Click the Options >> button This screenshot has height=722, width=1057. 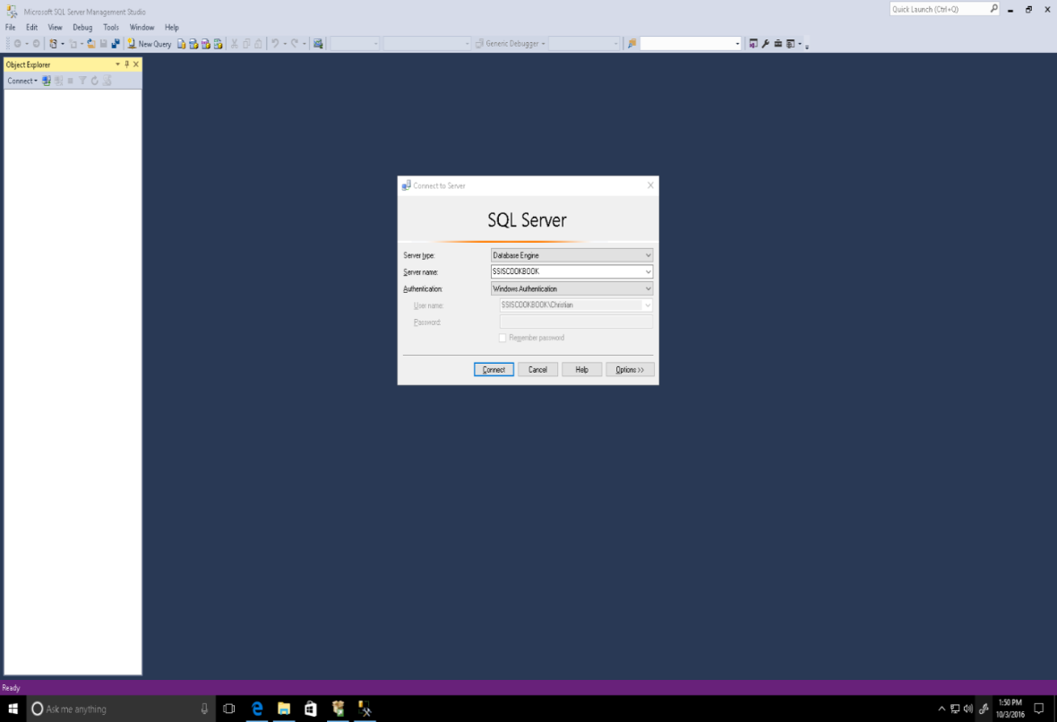coord(630,369)
